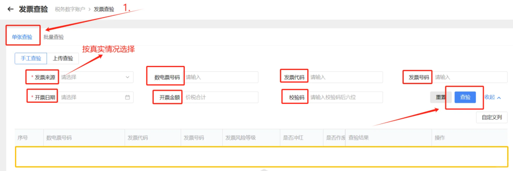Open the 开票日期 date picker field
Screen dimensions: 513x171
(95, 97)
